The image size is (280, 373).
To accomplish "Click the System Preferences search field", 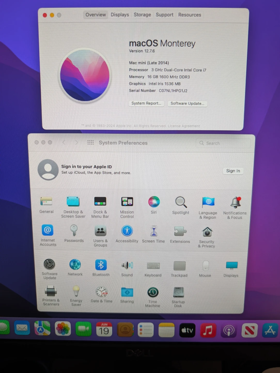I will click(224, 143).
